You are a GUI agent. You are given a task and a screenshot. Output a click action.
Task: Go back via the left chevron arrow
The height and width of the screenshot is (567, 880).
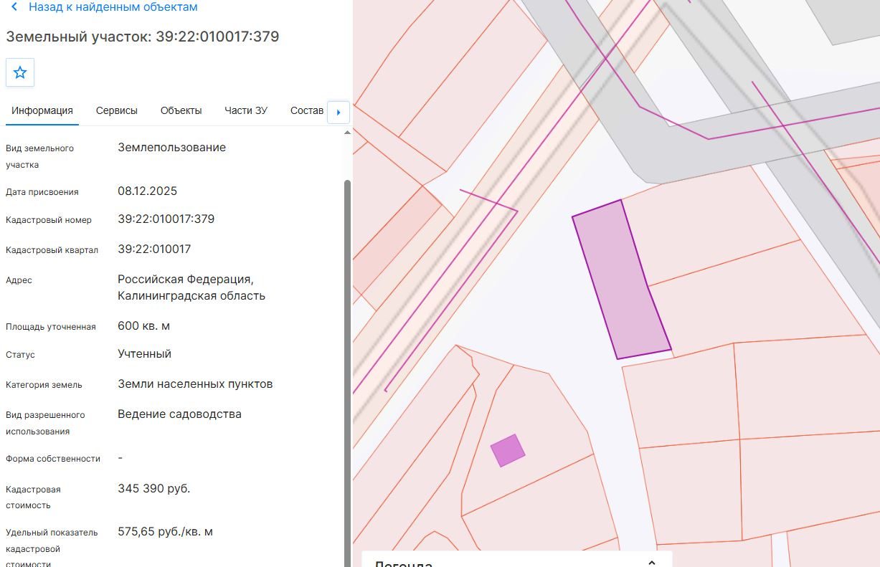(x=14, y=7)
